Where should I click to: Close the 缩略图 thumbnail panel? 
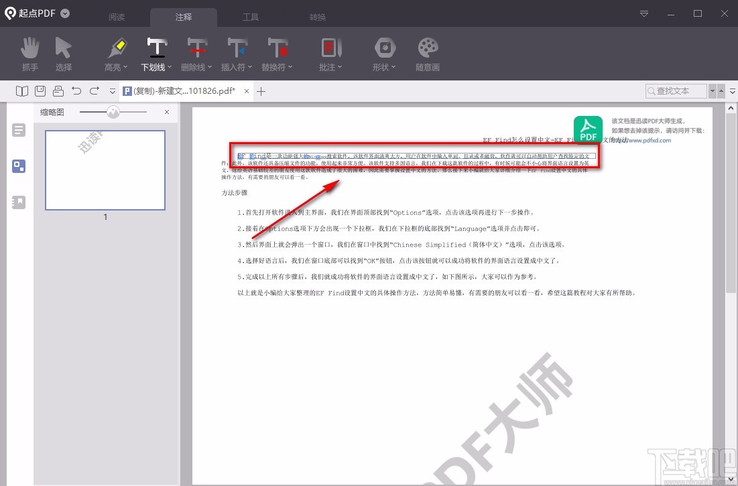pos(167,112)
